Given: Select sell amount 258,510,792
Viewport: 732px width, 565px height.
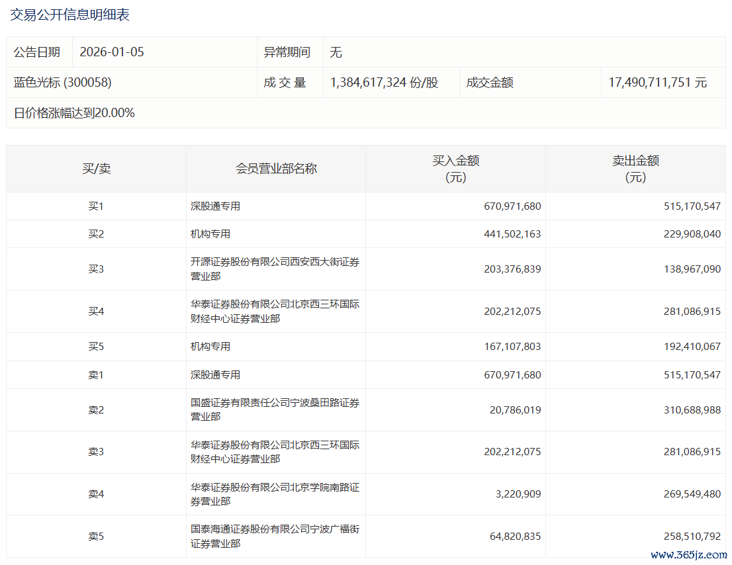Looking at the screenshot, I should pyautogui.click(x=692, y=537).
